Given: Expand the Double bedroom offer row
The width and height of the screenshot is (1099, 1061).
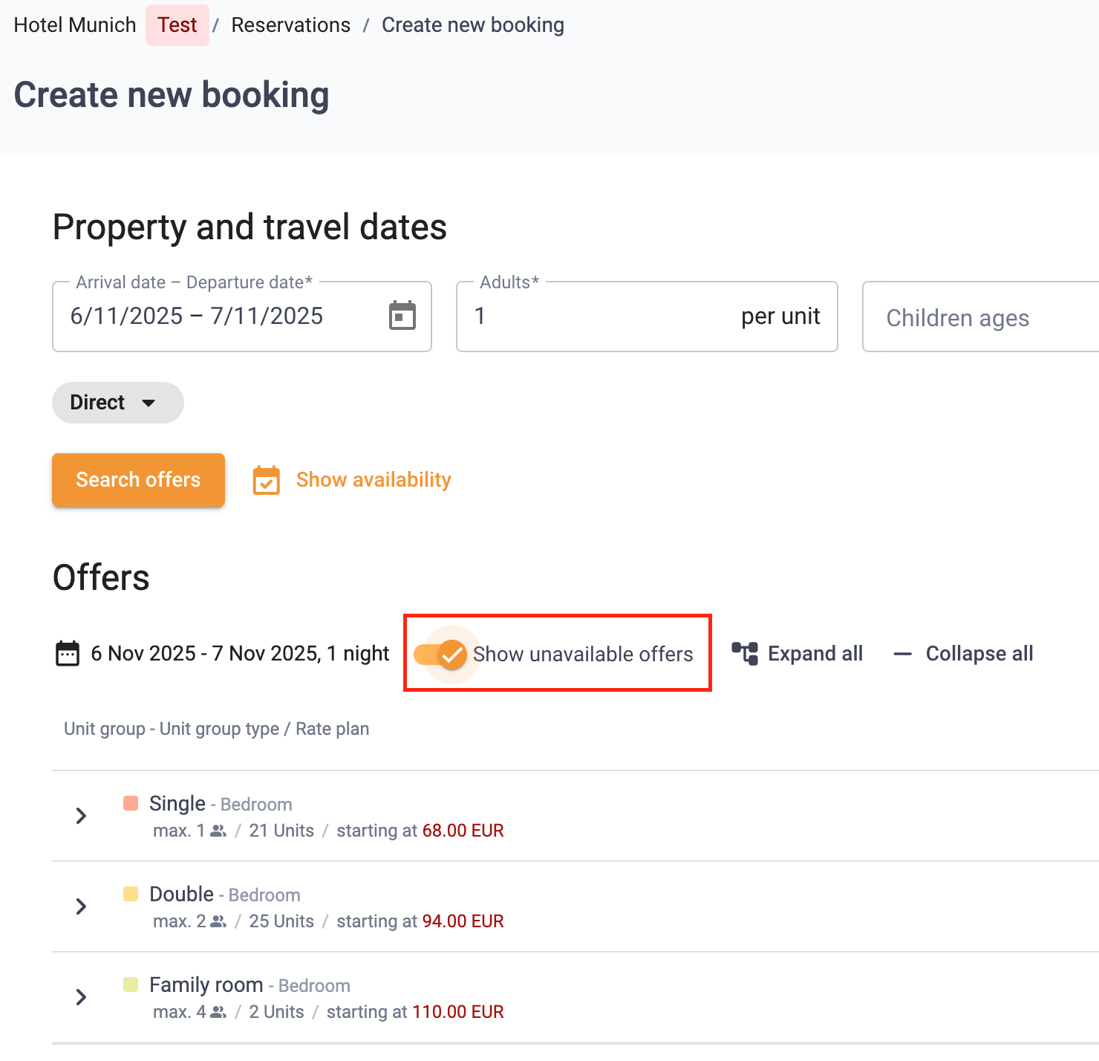Looking at the screenshot, I should click(81, 906).
